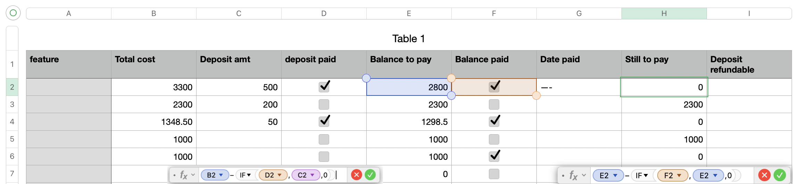Cancel the B2 formula edit with red X
793x184 pixels.
pos(356,175)
